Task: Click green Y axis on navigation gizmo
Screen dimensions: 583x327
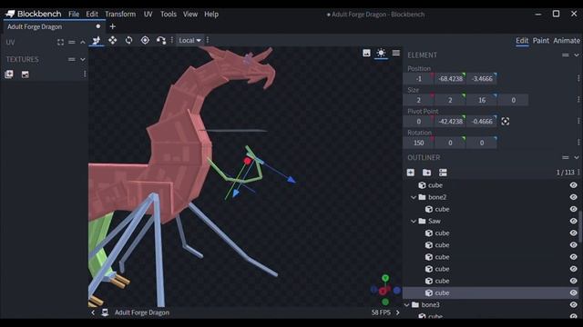Action: click(385, 278)
